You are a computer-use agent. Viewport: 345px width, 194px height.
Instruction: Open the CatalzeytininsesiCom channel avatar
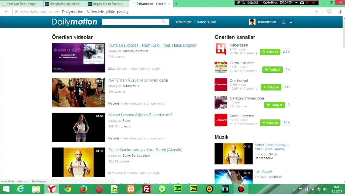click(221, 102)
